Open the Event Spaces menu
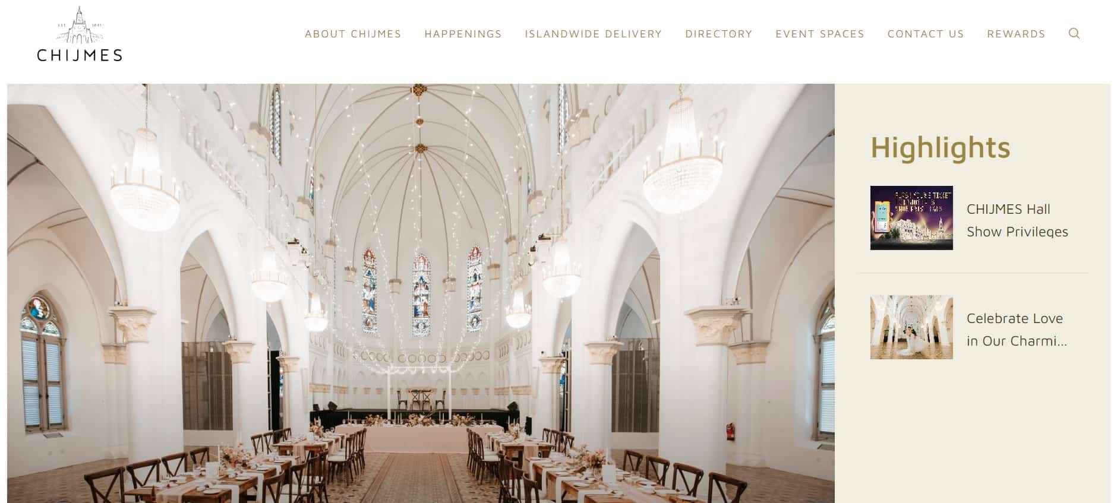Screen dimensions: 1117x503 point(820,34)
